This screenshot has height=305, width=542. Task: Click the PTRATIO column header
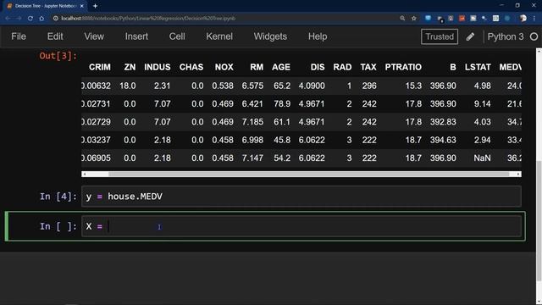pyautogui.click(x=403, y=67)
